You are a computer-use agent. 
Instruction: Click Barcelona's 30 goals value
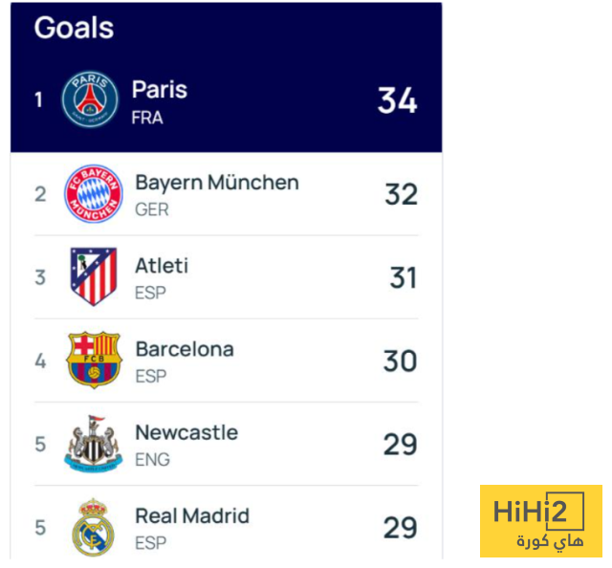click(400, 360)
